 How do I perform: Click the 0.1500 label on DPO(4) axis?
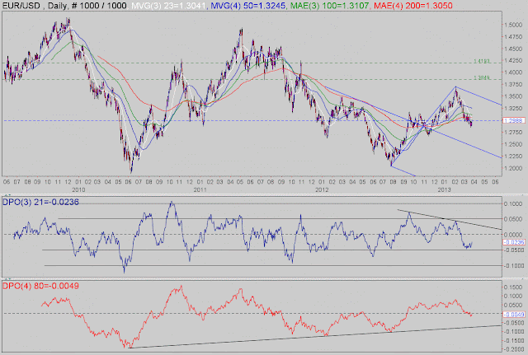tap(513, 287)
